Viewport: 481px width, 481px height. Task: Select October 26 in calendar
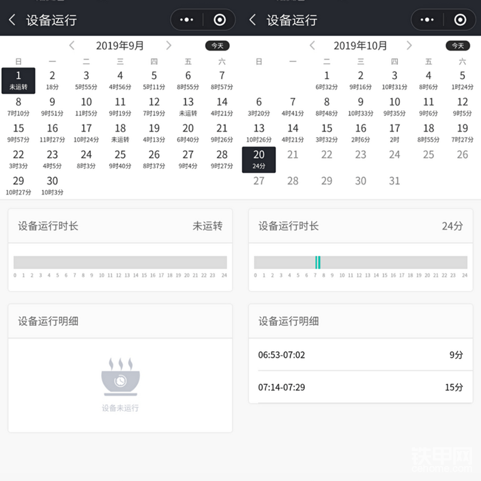(x=462, y=155)
